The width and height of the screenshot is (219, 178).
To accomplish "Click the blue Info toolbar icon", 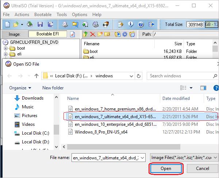I will click(x=131, y=24).
